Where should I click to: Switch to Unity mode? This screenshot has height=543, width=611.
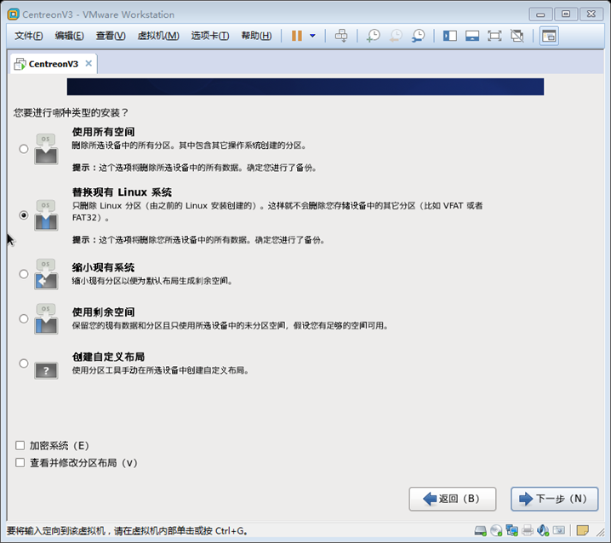(517, 36)
